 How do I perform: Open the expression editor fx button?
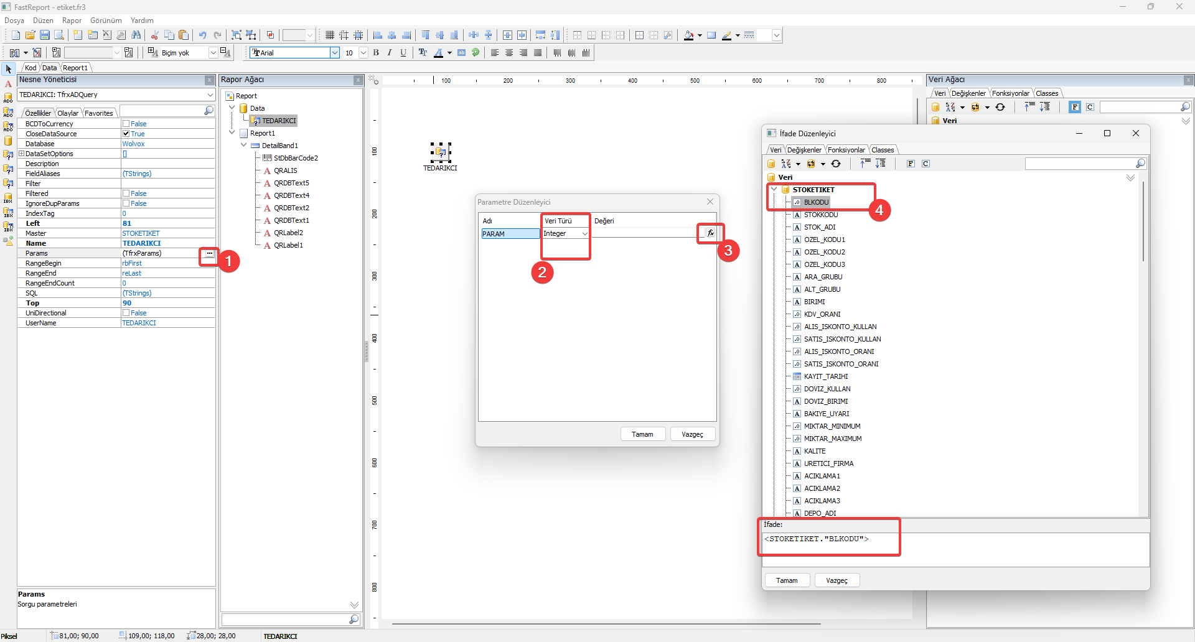(710, 233)
